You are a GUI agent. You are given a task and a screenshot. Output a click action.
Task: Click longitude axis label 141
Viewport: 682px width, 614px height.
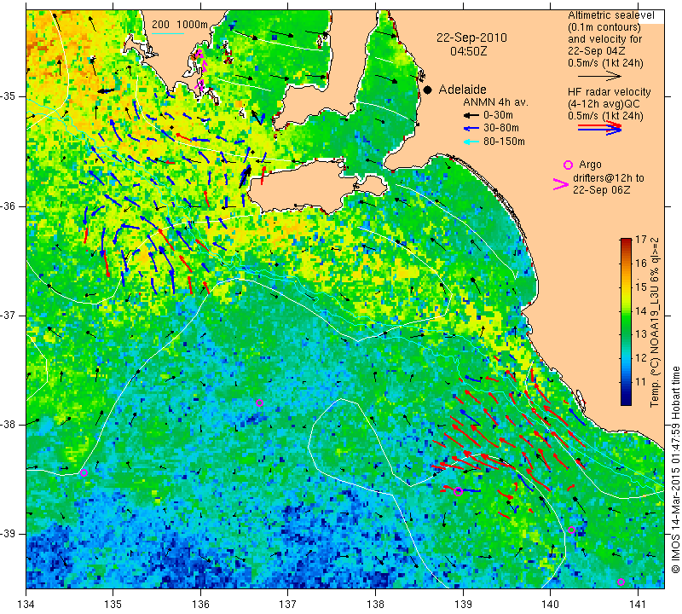pyautogui.click(x=638, y=605)
